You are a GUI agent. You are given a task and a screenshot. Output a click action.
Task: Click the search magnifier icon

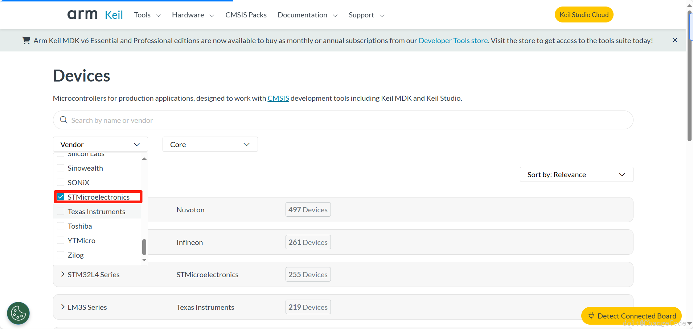coord(63,120)
